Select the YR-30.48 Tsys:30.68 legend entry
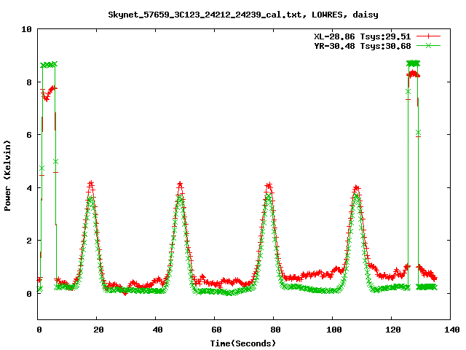Image resolution: width=466 pixels, height=350 pixels. point(363,46)
